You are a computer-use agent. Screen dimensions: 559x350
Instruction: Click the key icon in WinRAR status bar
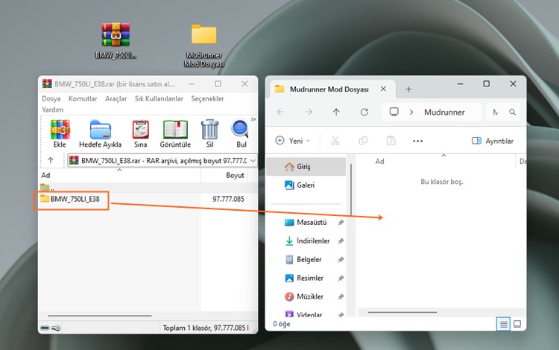(56, 328)
